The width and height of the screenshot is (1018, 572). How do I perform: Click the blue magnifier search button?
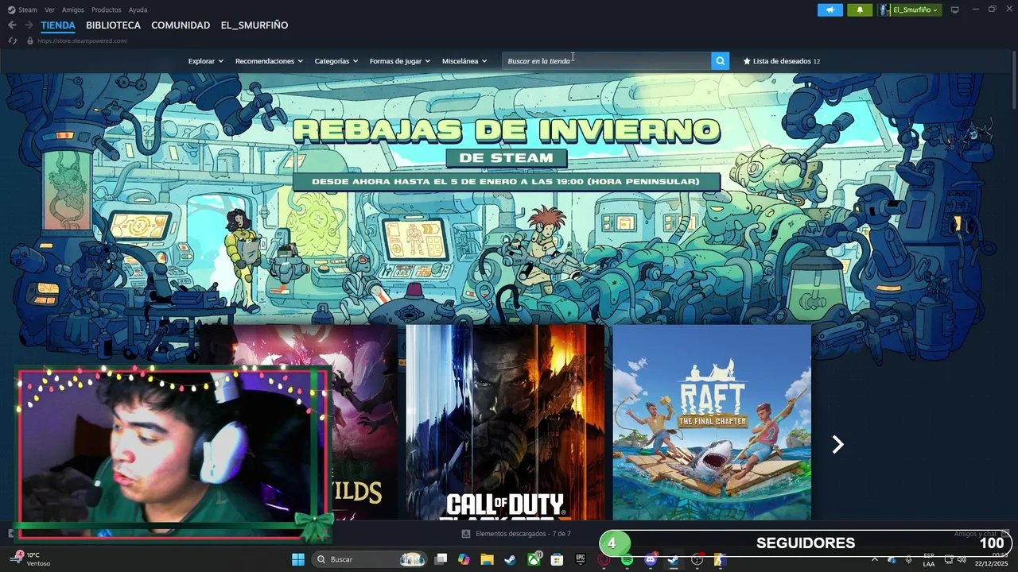coord(720,61)
